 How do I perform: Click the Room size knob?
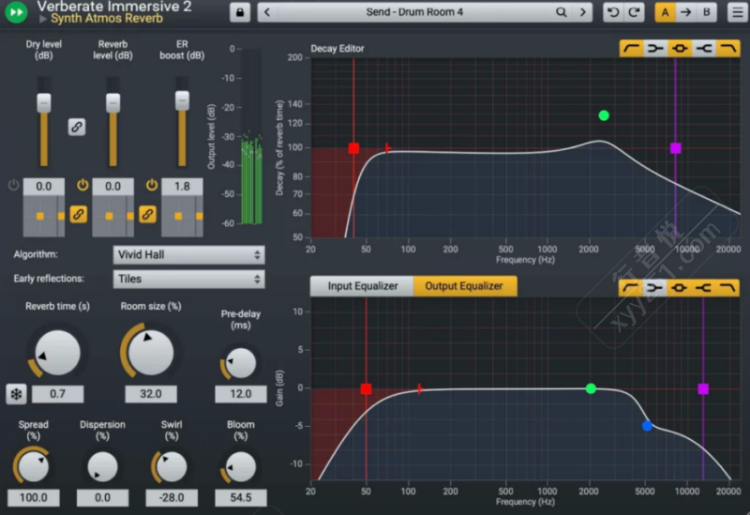pyautogui.click(x=151, y=353)
